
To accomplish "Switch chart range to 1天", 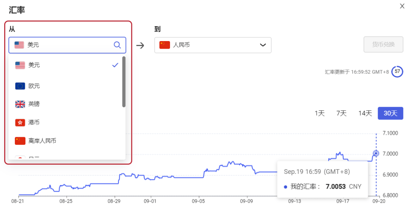I will pos(319,113).
